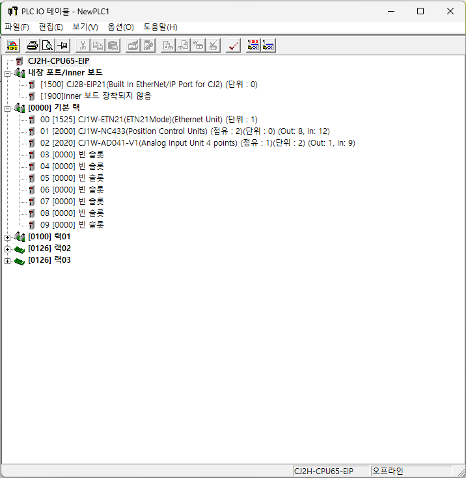Image resolution: width=466 pixels, height=478 pixels.
Task: Click the unit icon beside [1500] CJ2B-EIP21
Action: coord(32,85)
